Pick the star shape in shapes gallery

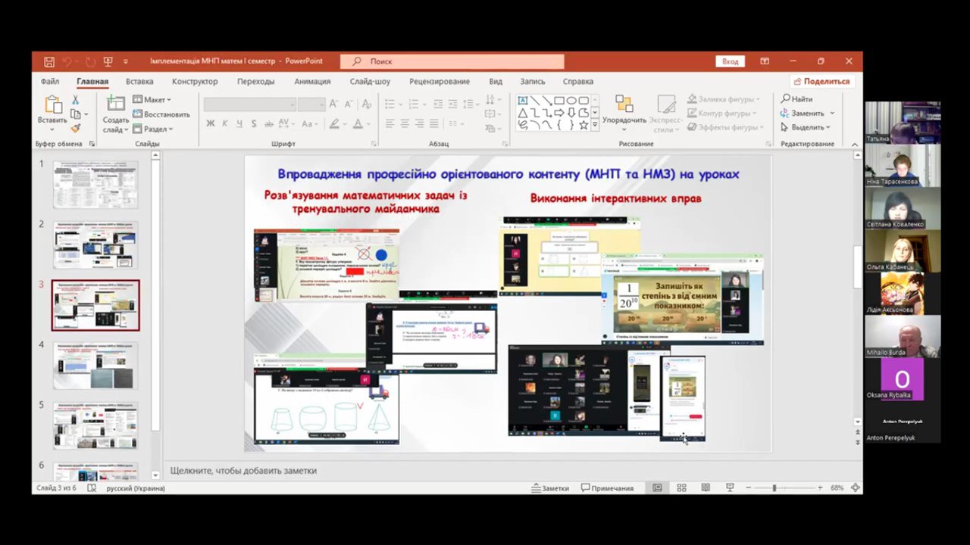584,125
